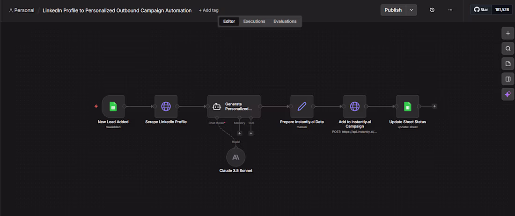Click the Claude 3.5 Sonnet label
Image resolution: width=515 pixels, height=216 pixels.
click(236, 170)
